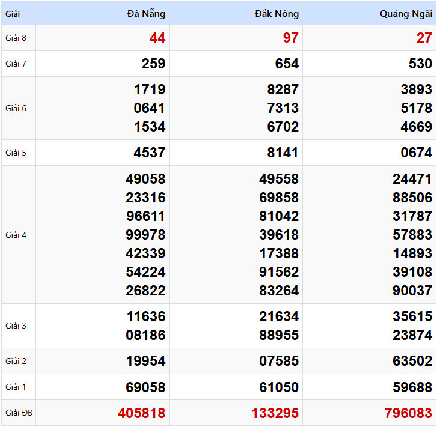Click the number 8287
The height and width of the screenshot is (427, 437).
click(x=283, y=89)
